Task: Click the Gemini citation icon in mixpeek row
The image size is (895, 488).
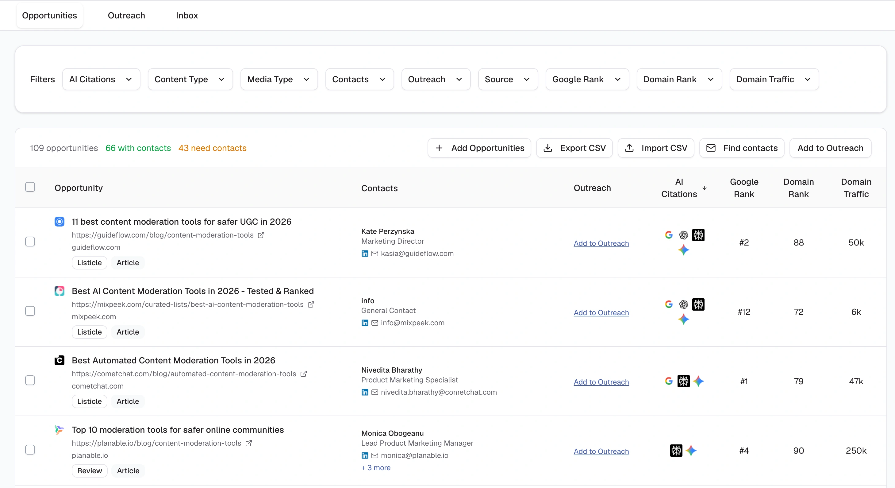Action: pyautogui.click(x=683, y=319)
